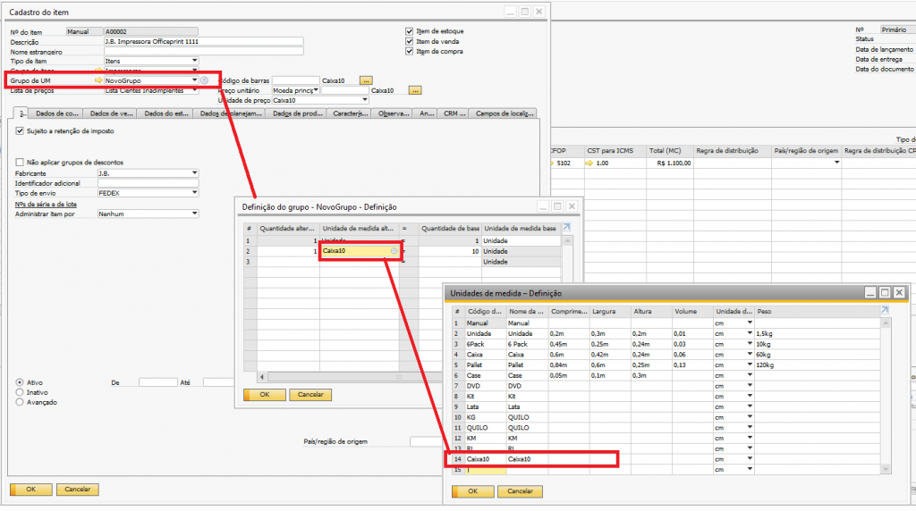Click the circle icon in the Caixa10 cell
This screenshot has height=511, width=916.
(x=394, y=251)
